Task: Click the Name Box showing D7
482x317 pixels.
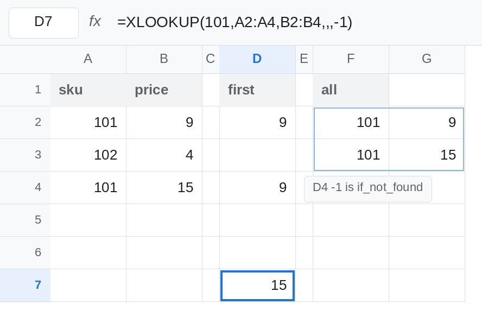Action: (x=43, y=23)
